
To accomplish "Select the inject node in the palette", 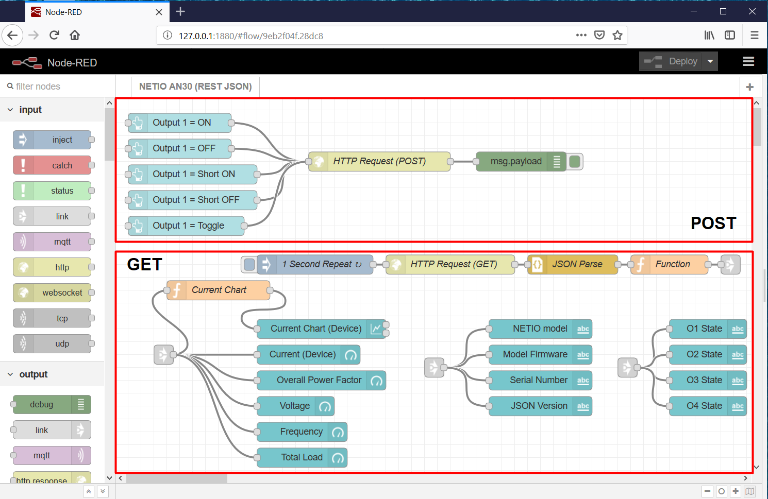I will pos(52,140).
